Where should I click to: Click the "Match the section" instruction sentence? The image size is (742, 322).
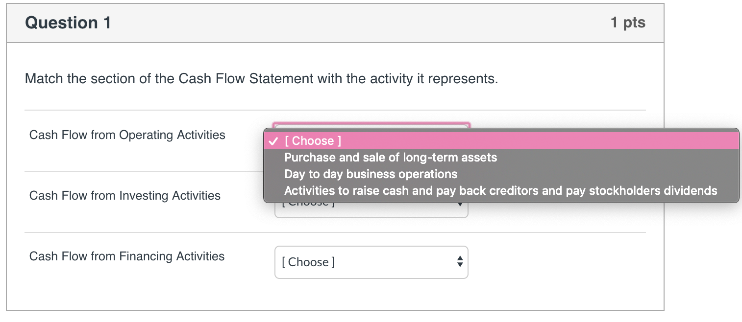pyautogui.click(x=261, y=78)
